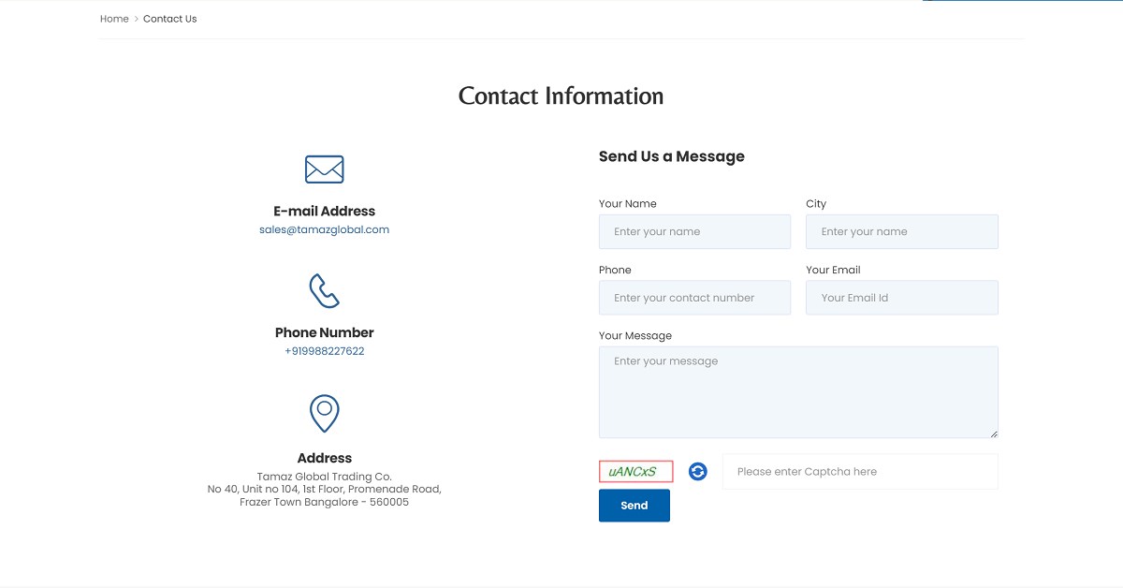Viewport: 1123px width, 588px height.
Task: Click the uANCxS captcha image
Action: coord(634,471)
